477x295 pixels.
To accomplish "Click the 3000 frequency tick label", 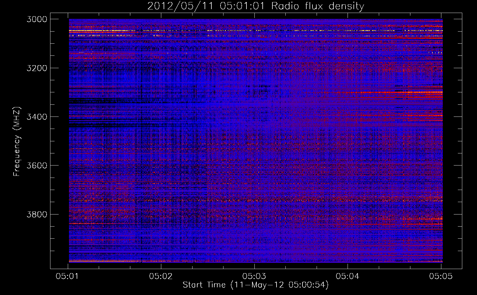I will coord(37,19).
